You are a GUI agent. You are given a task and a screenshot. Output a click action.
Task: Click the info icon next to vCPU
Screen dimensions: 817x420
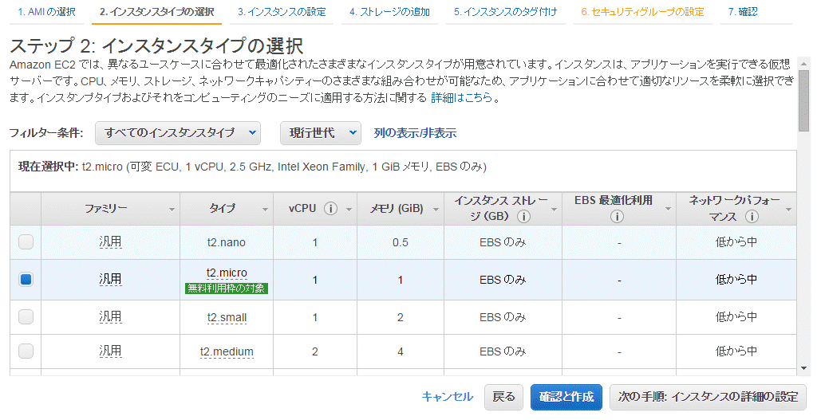(x=330, y=209)
